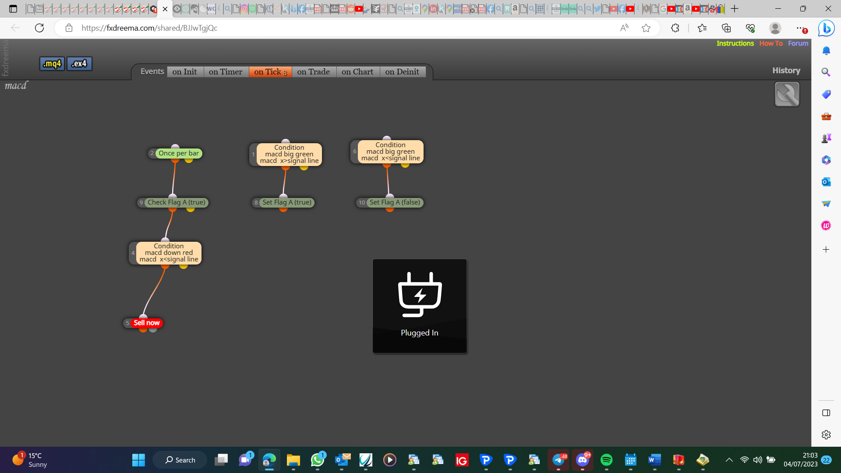
Task: Open the Instructions link
Action: (735, 43)
